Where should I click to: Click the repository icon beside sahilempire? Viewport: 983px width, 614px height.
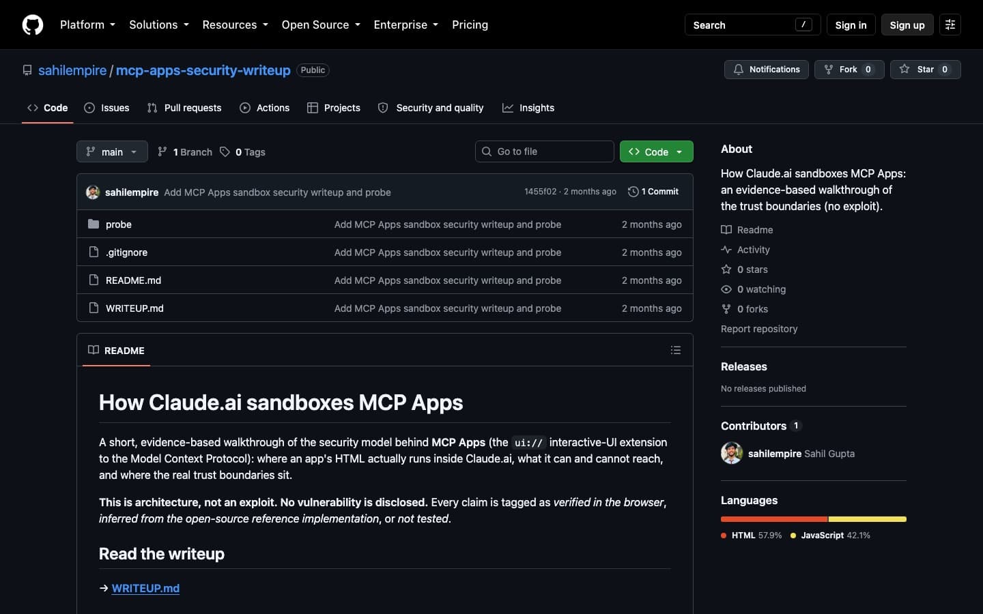click(27, 70)
